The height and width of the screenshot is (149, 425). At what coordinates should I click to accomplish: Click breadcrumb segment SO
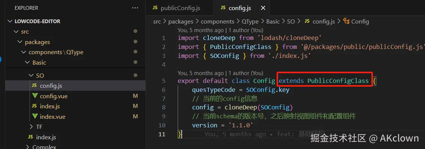click(291, 22)
